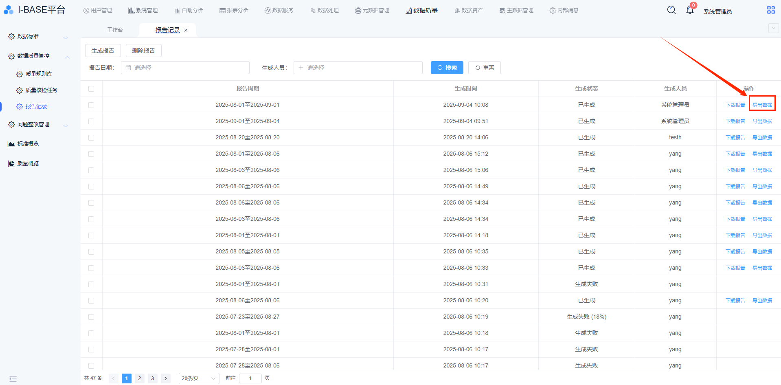Image resolution: width=781 pixels, height=385 pixels.
Task: Check the row generated at 2025-08-20 14:06
Action: (x=91, y=138)
